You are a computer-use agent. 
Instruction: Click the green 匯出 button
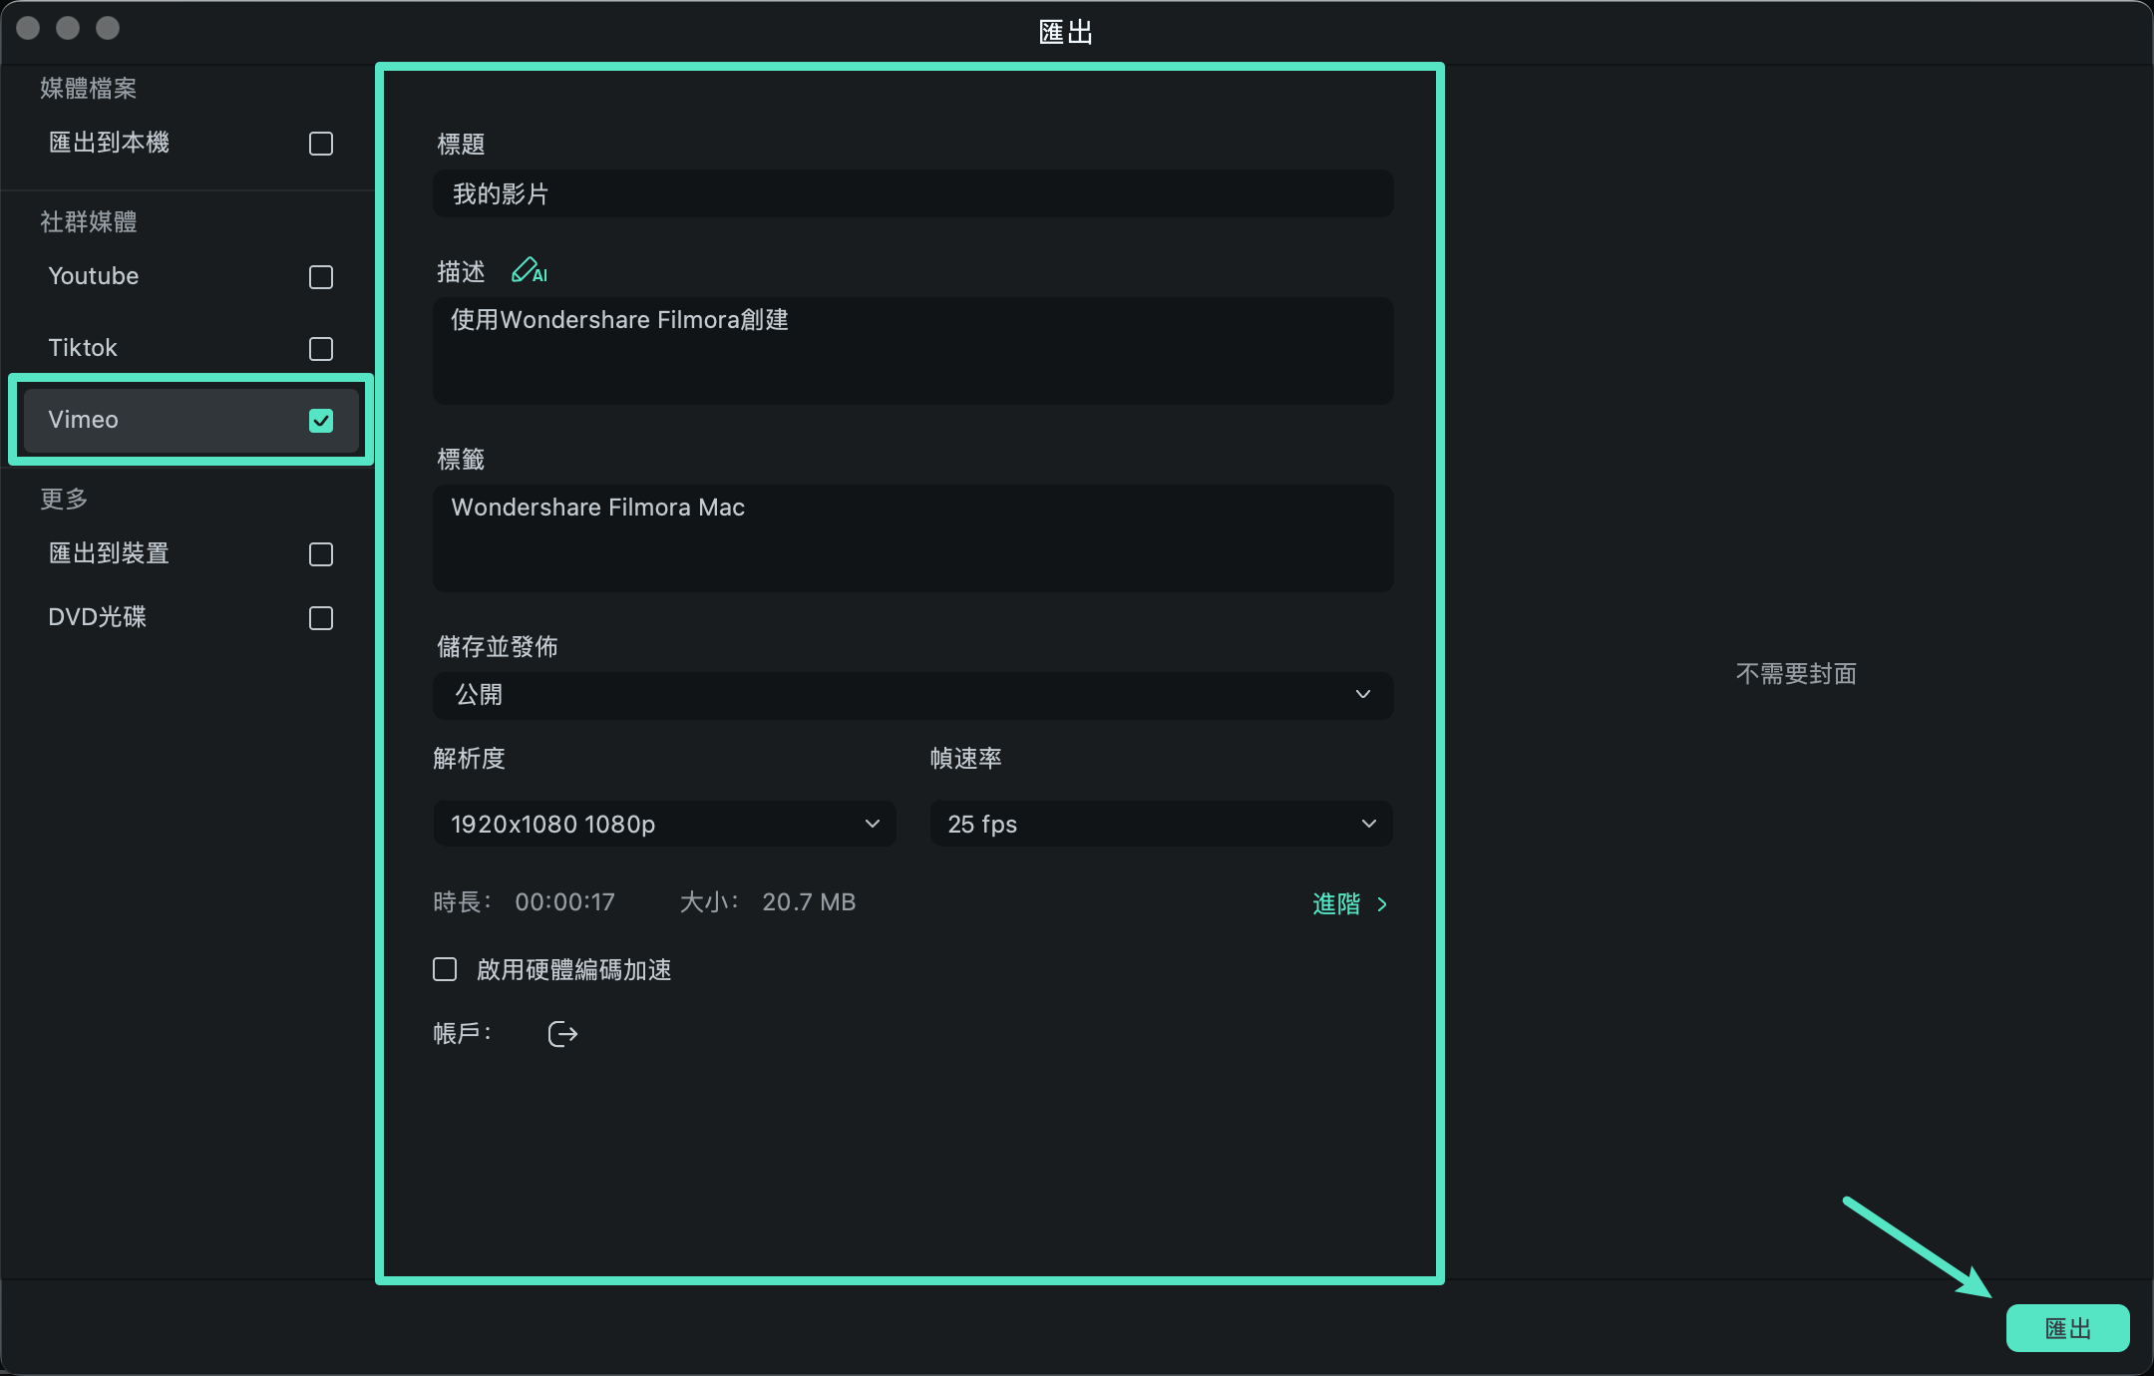point(2067,1328)
